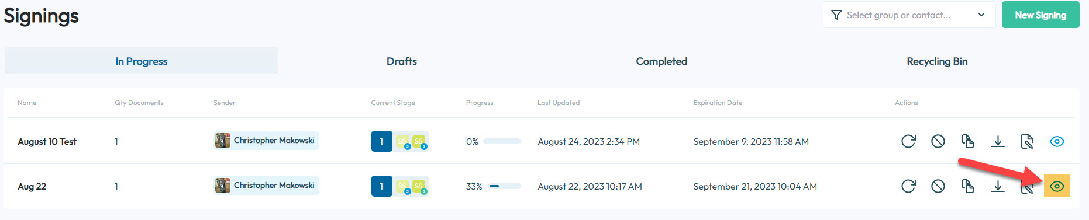The width and height of the screenshot is (1089, 220).
Task: Click the edit document icon for August 10 Test
Action: pos(1027,141)
